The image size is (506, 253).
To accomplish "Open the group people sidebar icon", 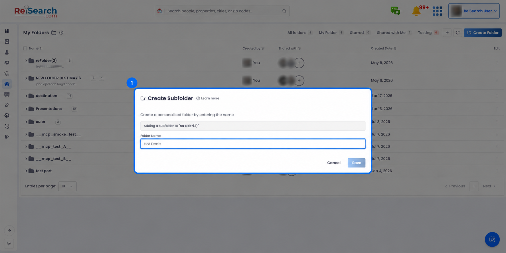I will (x=7, y=63).
